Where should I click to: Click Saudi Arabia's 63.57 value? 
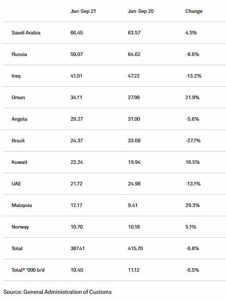point(134,33)
